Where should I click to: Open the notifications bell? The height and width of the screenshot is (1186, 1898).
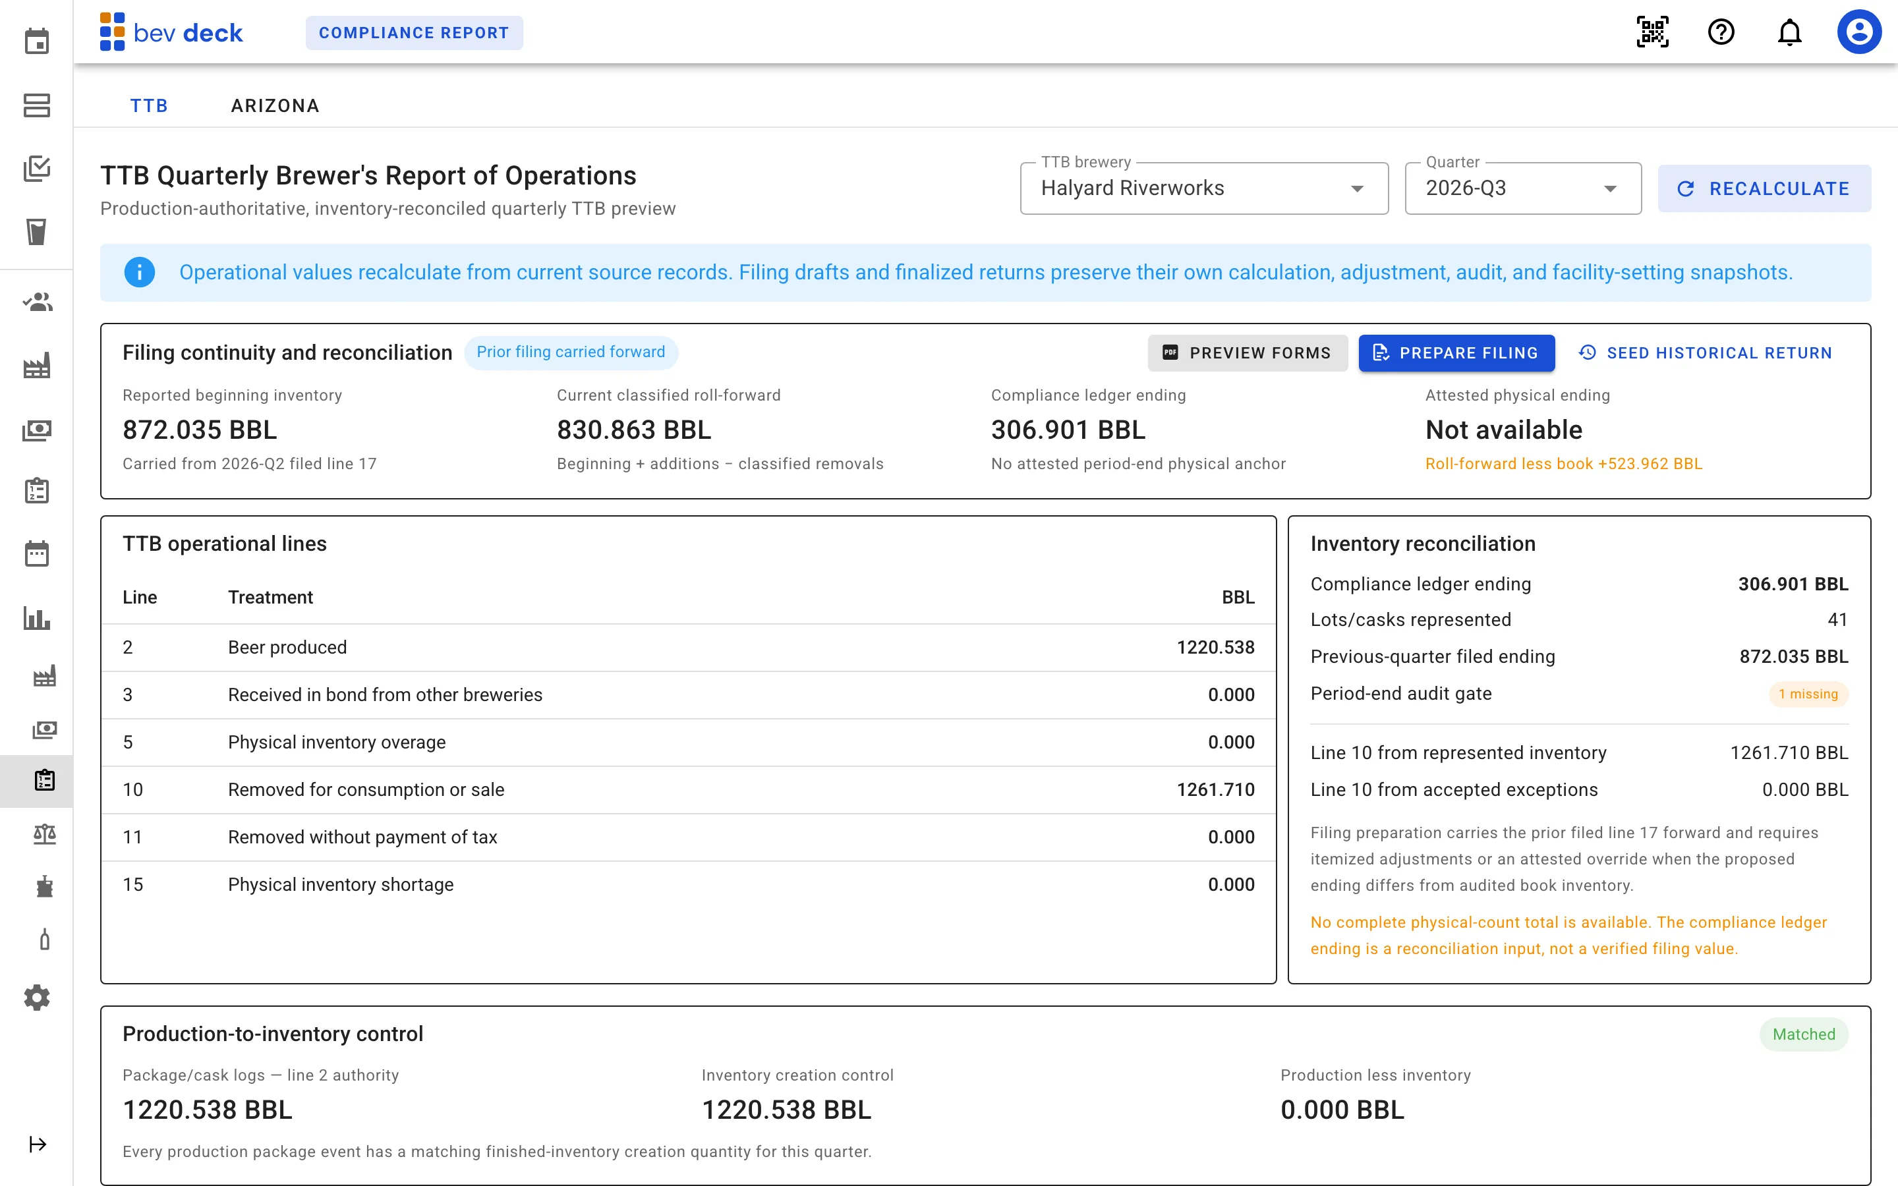tap(1789, 32)
